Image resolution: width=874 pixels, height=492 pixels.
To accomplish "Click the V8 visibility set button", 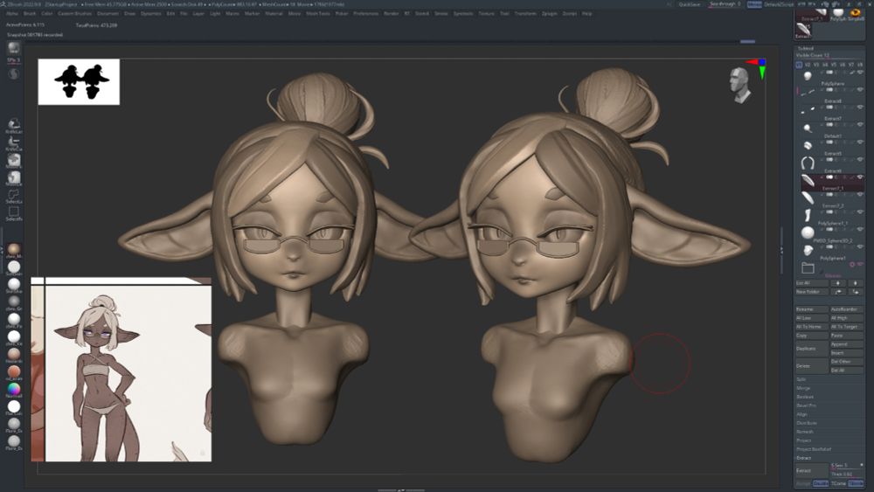I will (859, 65).
